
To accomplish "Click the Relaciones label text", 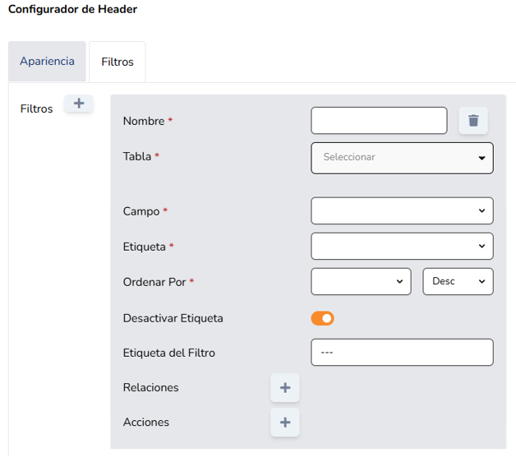I will pyautogui.click(x=150, y=387).
